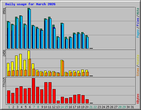Click day 31 on the date axis

pyautogui.click(x=132, y=107)
